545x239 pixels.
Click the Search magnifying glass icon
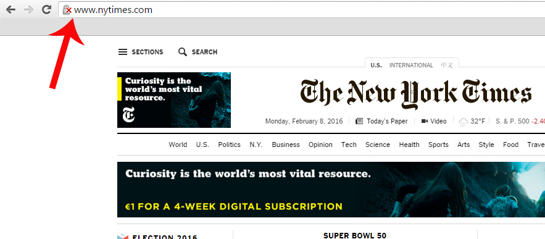pyautogui.click(x=183, y=52)
